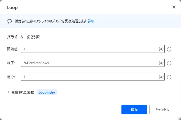Screen dimensions: 181x120
Task: Close the Loop dialog with X
Action: click(x=174, y=7)
